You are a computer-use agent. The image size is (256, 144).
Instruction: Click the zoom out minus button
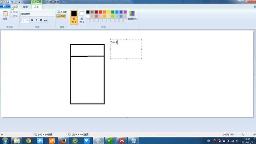232,134
